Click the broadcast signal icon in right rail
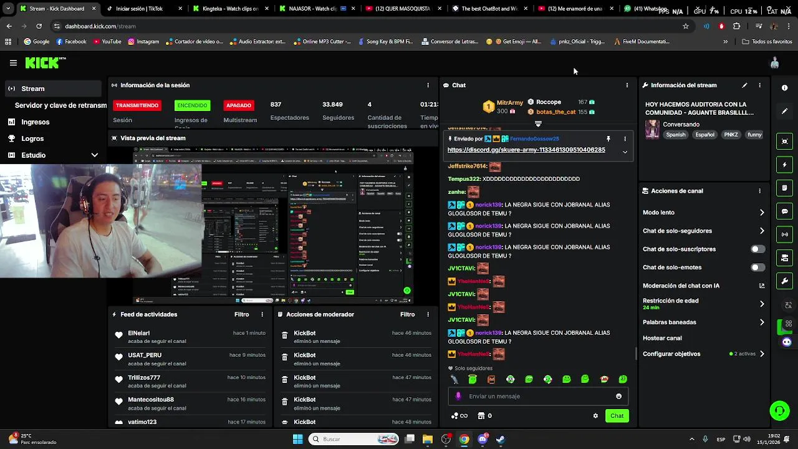This screenshot has height=449, width=798. [x=785, y=234]
